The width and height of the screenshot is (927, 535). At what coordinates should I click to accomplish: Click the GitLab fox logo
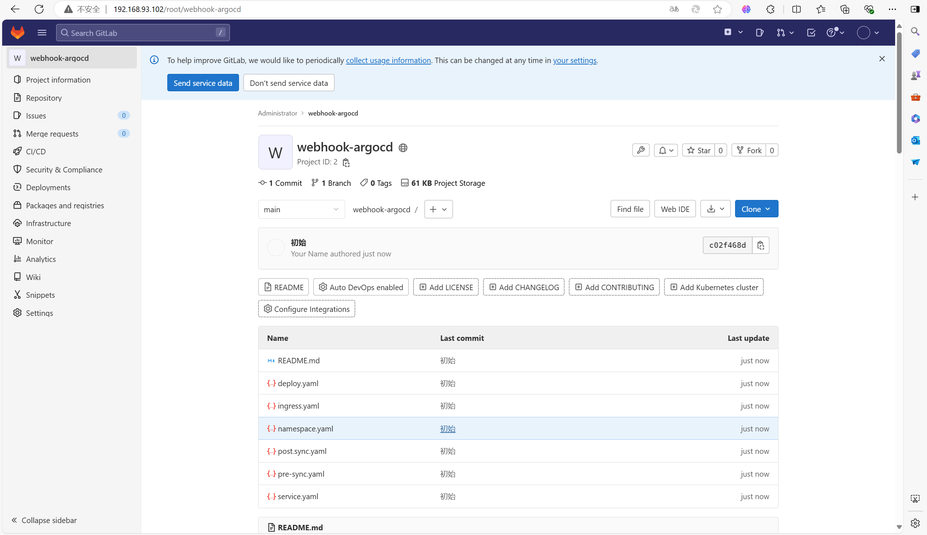coord(17,32)
